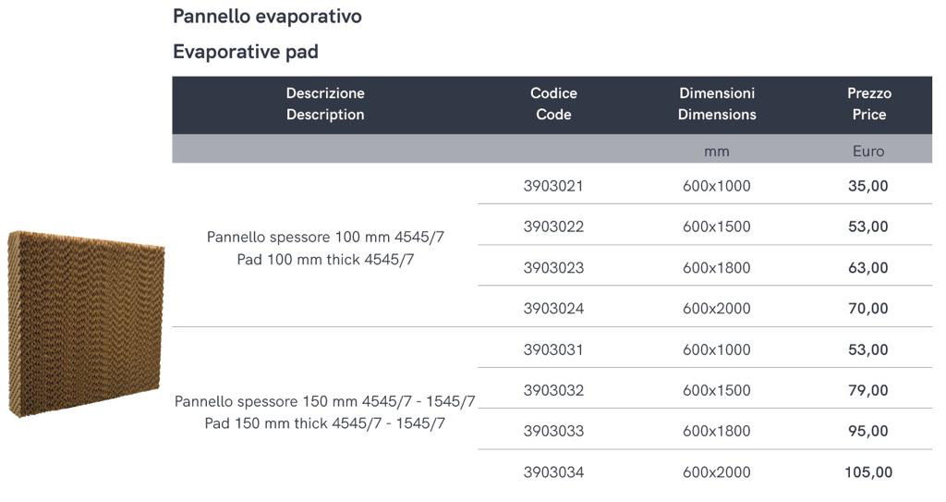Select product code 3903033

click(x=553, y=432)
